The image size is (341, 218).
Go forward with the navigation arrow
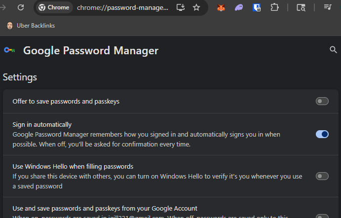[4, 7]
